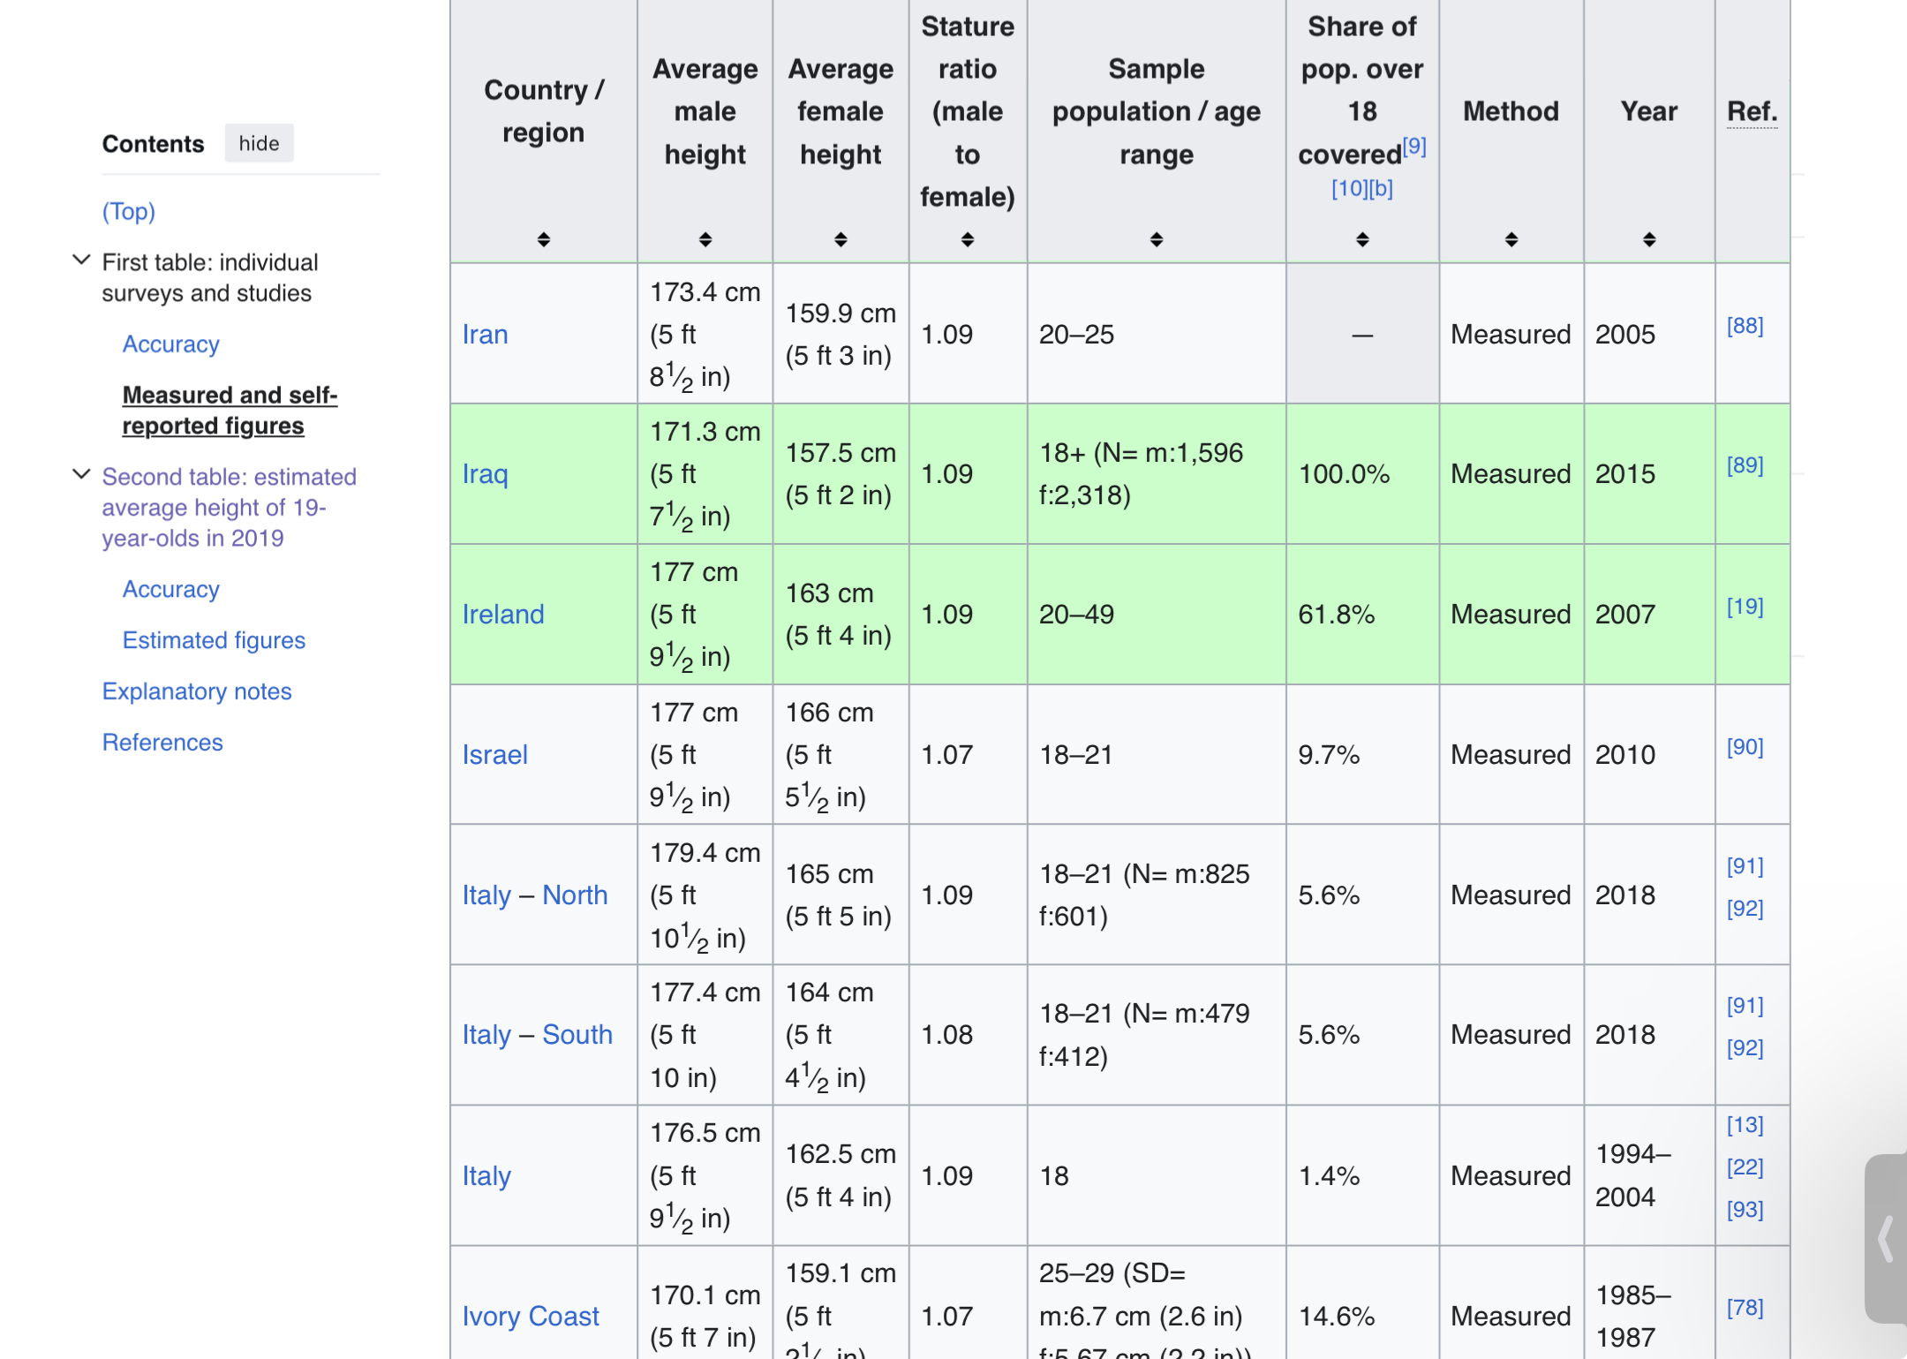The width and height of the screenshot is (1907, 1359).
Task: Jump to Explanatory notes section
Action: 196,691
